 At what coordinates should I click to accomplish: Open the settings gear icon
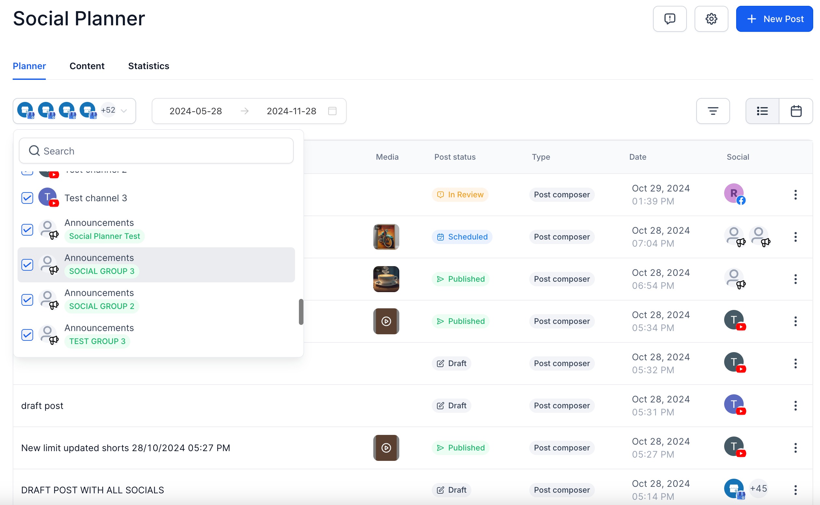pos(711,19)
